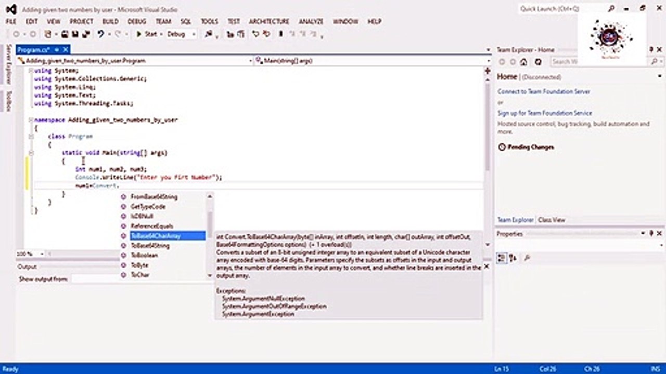Image resolution: width=666 pixels, height=374 pixels.
Task: Click the Visual Studio logo icon
Action: (11, 9)
